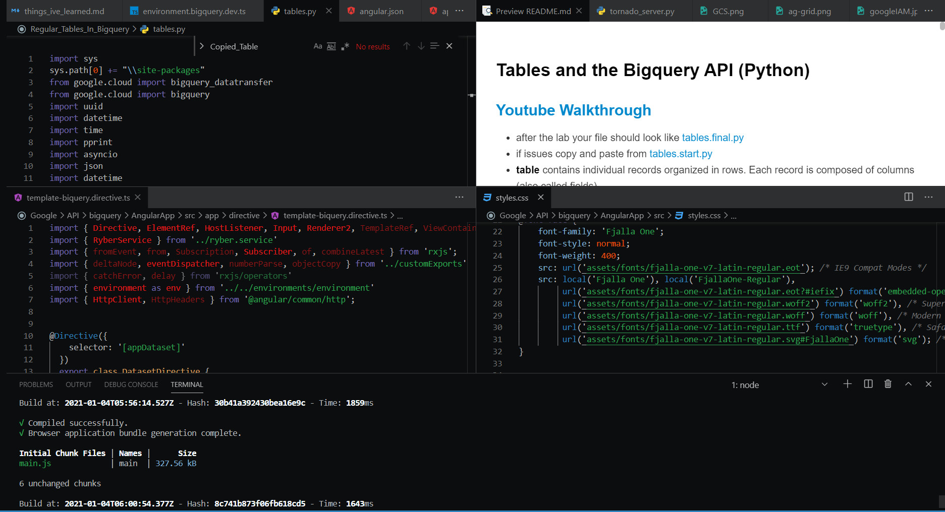Viewport: 945px width, 512px height.
Task: Open more actions for styles.css group
Action: click(x=929, y=197)
